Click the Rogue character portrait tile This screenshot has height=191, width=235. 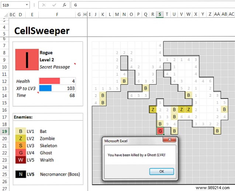pyautogui.click(x=27, y=60)
